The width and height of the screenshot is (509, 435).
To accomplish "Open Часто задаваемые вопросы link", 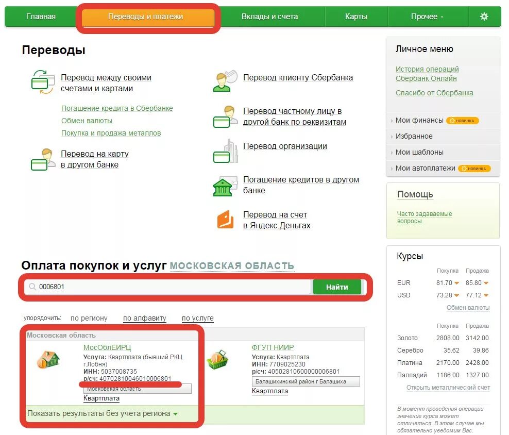I will point(425,217).
